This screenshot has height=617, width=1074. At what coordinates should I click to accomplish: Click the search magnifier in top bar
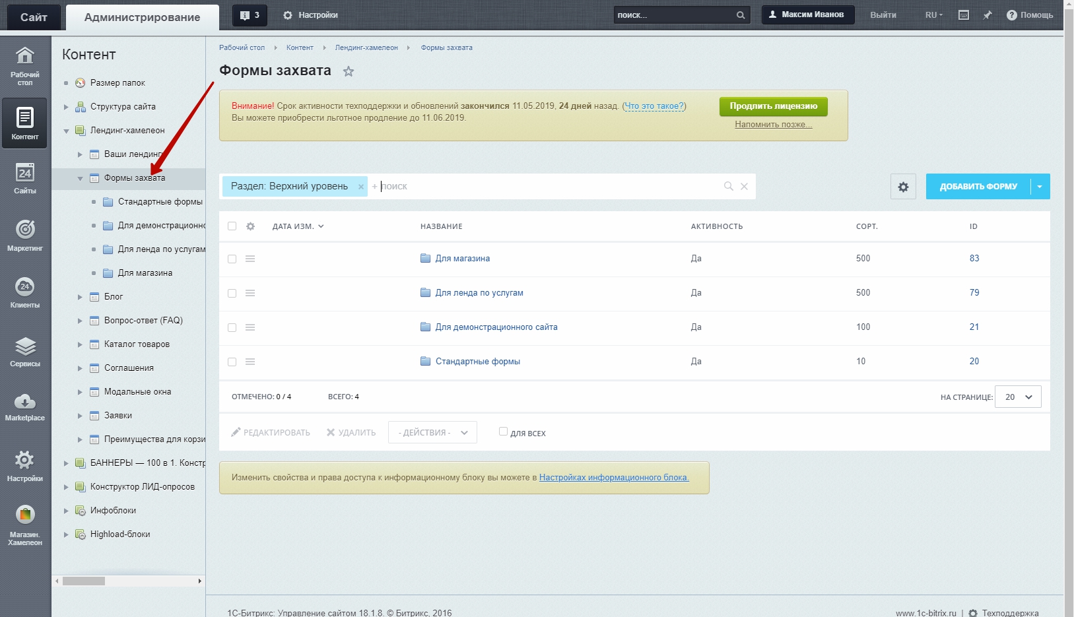click(741, 15)
